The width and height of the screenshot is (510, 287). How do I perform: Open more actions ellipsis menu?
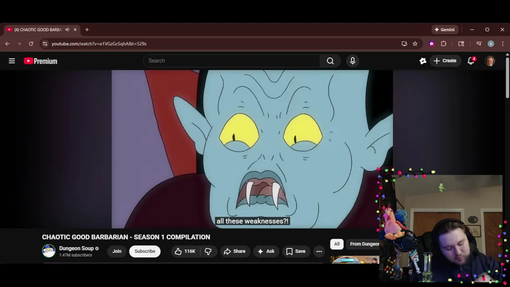coord(319,251)
